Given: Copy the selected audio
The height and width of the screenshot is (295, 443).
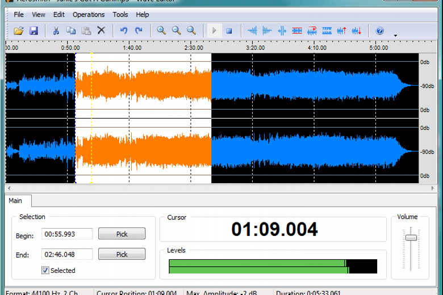Looking at the screenshot, I should tap(71, 31).
